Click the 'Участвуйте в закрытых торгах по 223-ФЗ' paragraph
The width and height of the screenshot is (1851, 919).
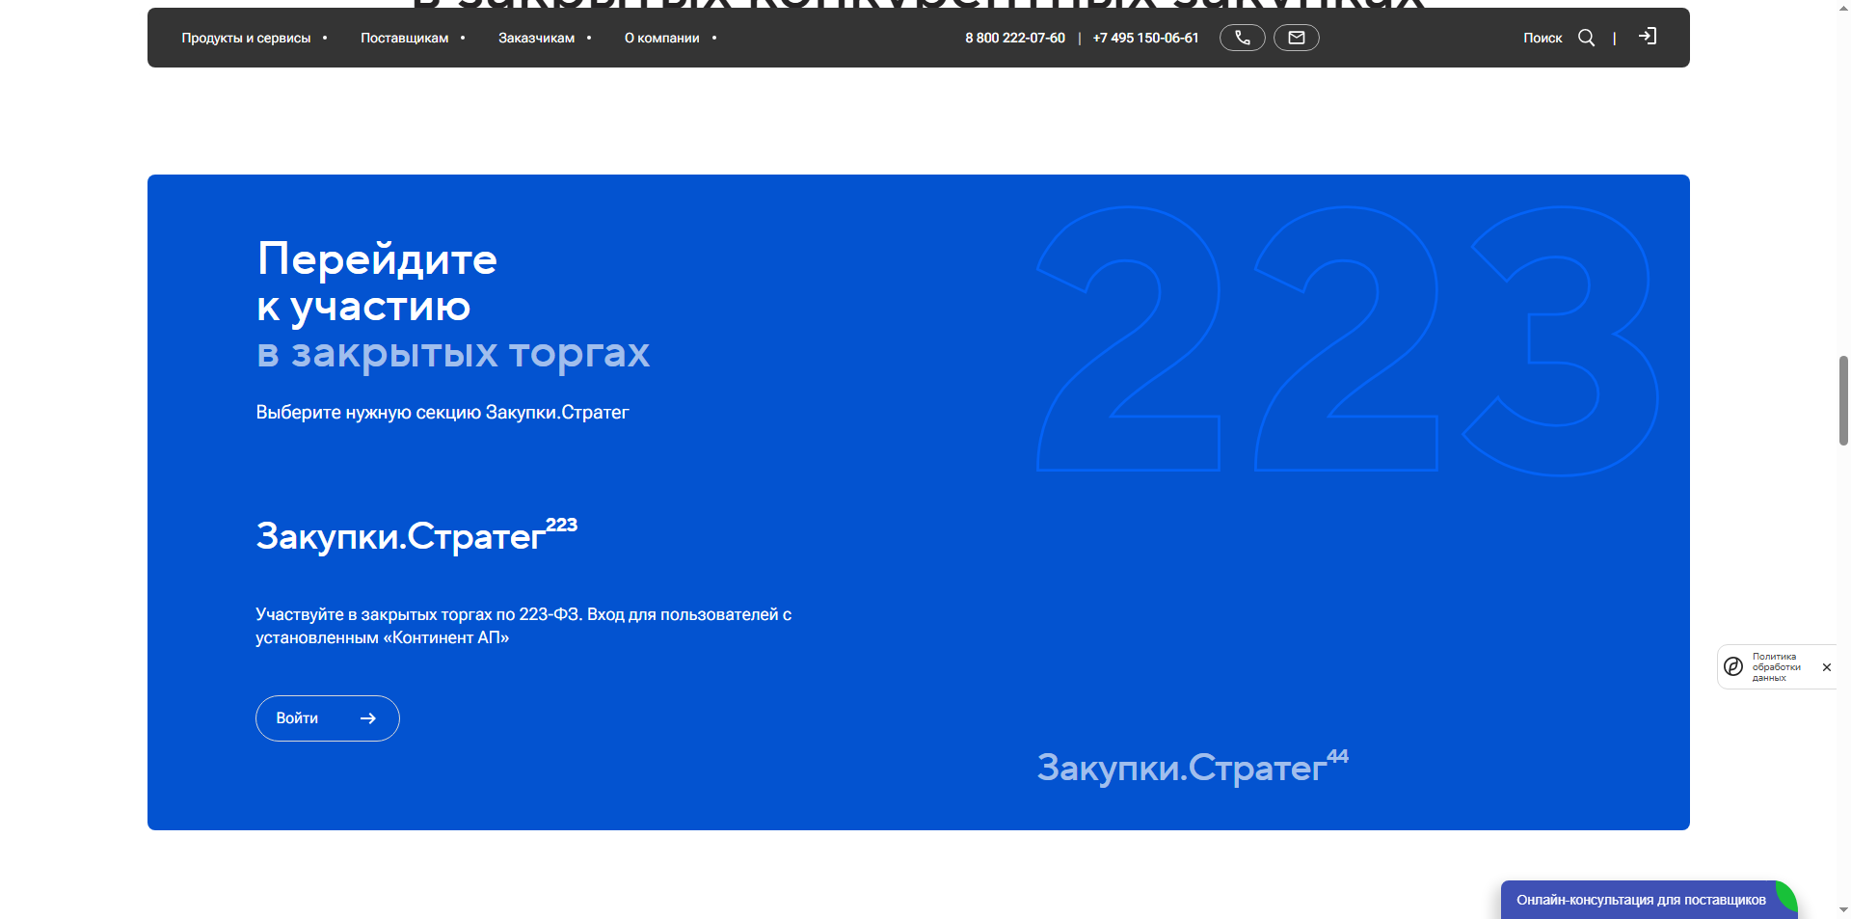(x=523, y=626)
